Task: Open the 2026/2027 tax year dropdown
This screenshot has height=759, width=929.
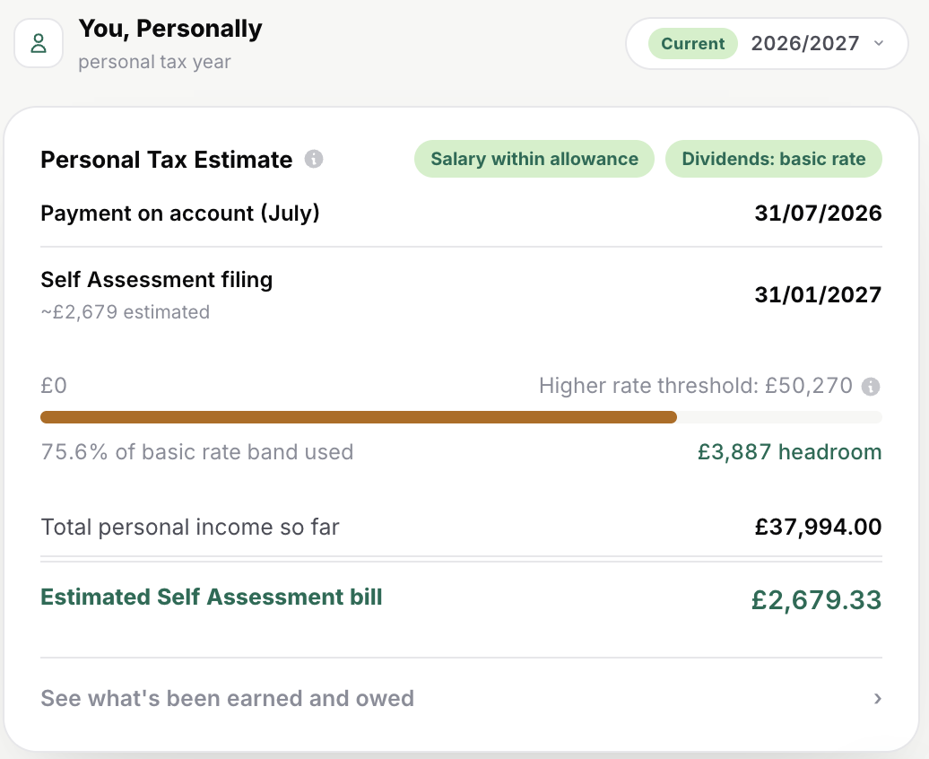Action: point(767,43)
